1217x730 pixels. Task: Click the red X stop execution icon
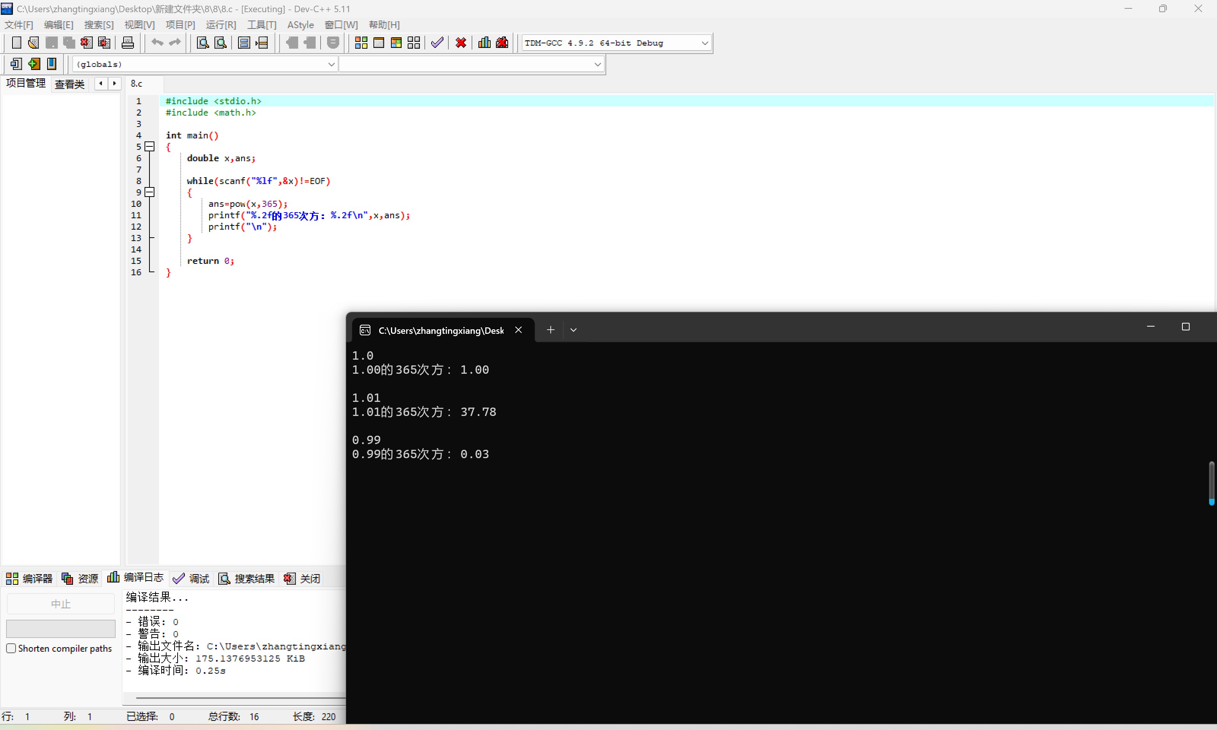pos(461,43)
